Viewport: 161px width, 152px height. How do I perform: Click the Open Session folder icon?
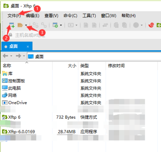point(20,25)
